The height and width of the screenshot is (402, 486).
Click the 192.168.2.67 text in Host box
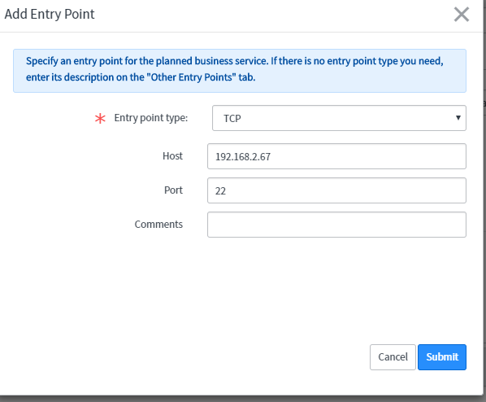[243, 157]
